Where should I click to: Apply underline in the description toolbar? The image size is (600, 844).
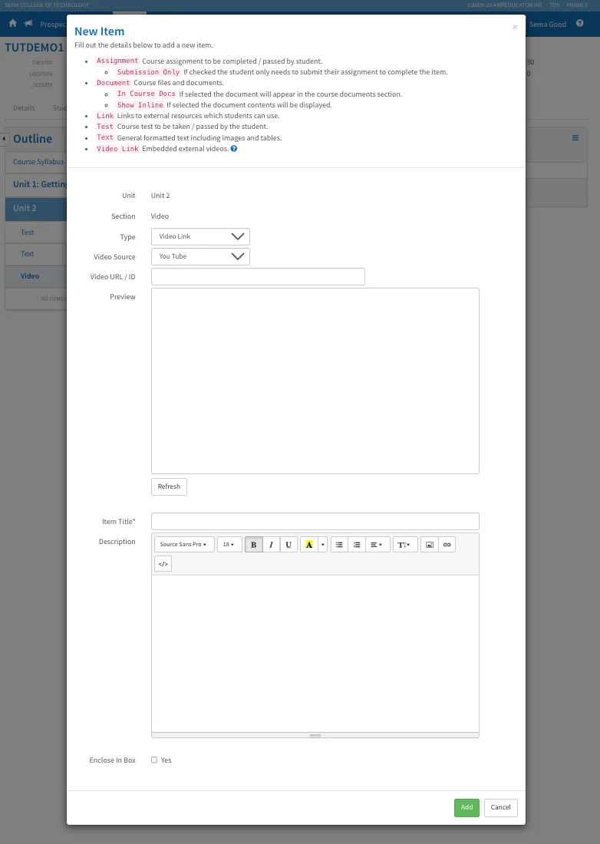288,545
